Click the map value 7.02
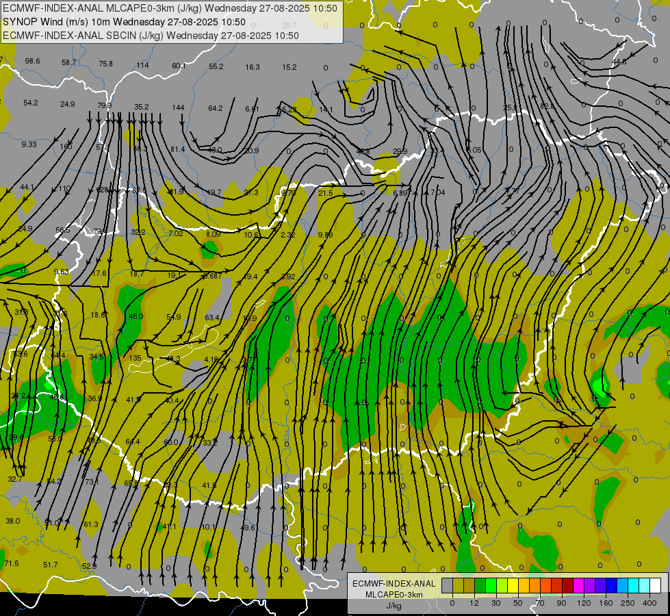670x616 pixels. pyautogui.click(x=176, y=233)
